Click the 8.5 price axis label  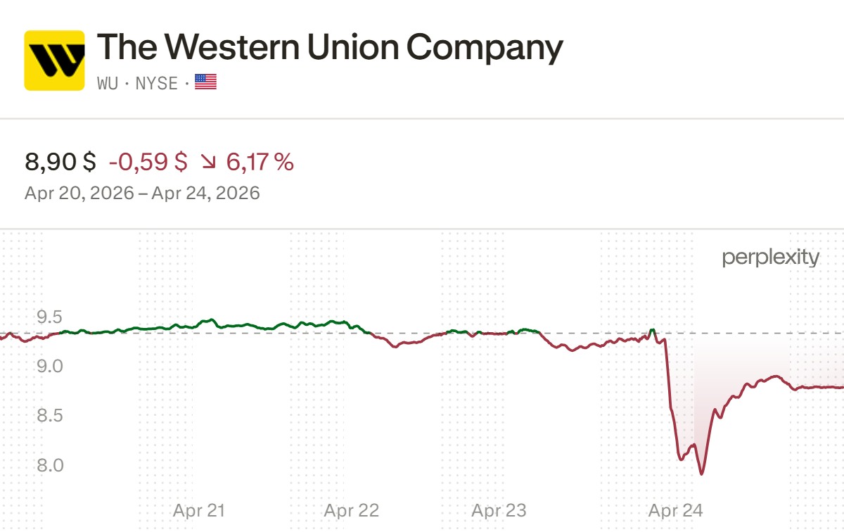[49, 415]
